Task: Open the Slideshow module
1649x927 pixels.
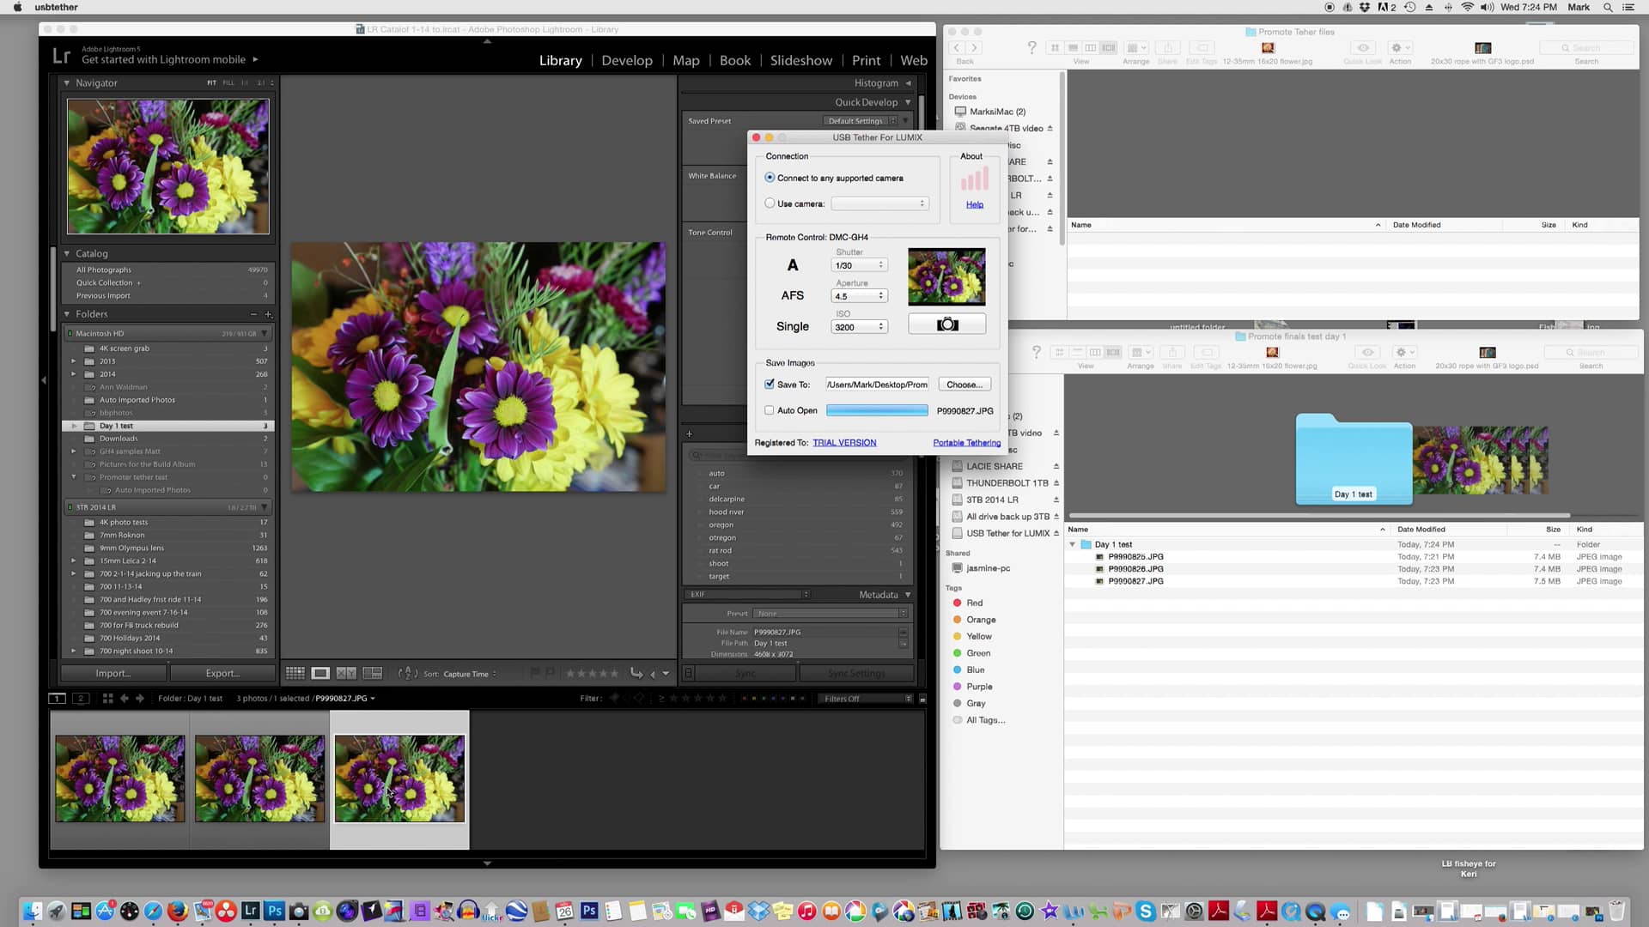Action: pyautogui.click(x=800, y=60)
